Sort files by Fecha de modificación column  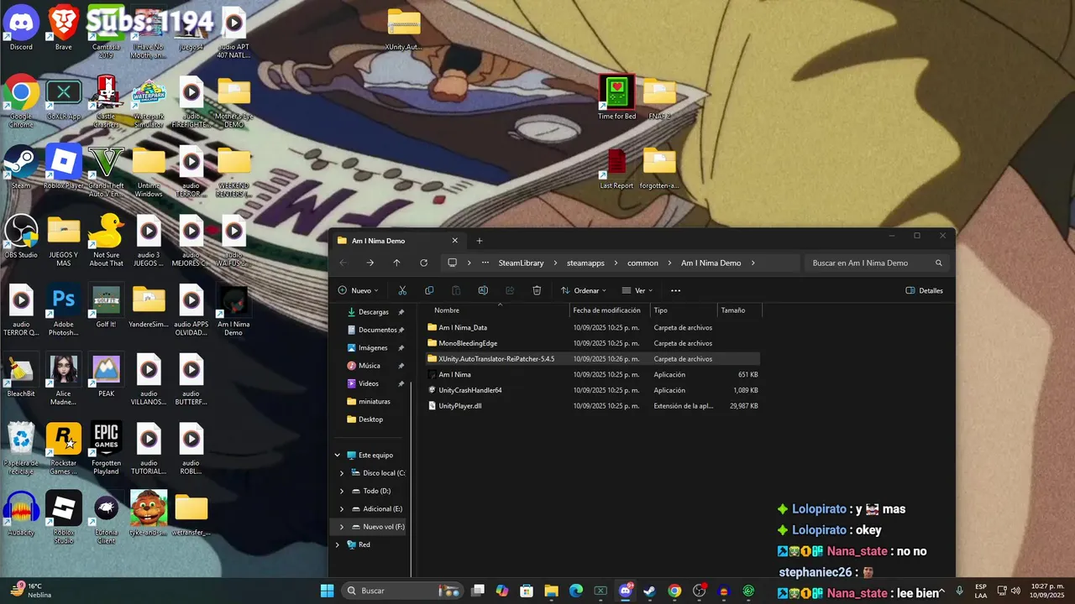[x=609, y=310]
